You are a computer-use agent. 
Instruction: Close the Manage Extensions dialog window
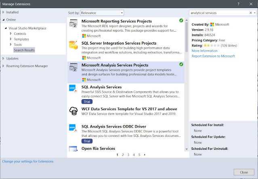coord(251,4)
